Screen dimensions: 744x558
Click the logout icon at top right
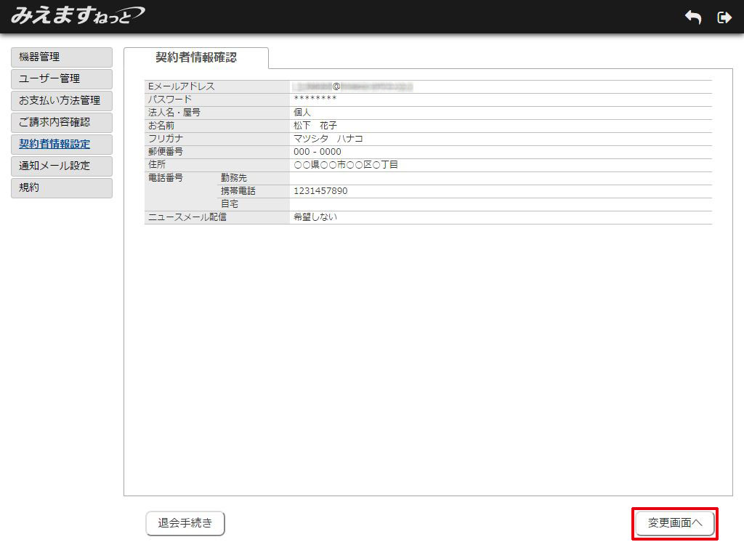coord(724,17)
